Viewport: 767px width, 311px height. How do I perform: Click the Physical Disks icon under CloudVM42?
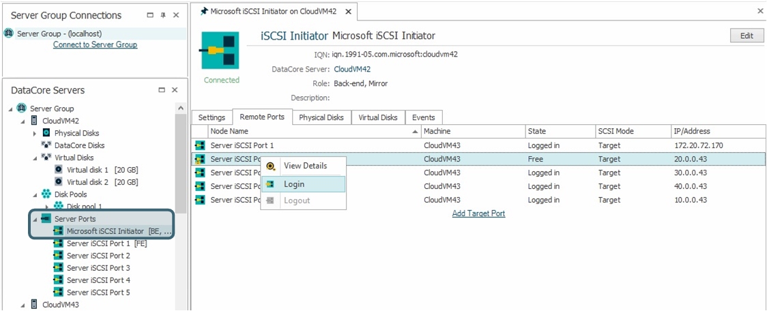46,133
